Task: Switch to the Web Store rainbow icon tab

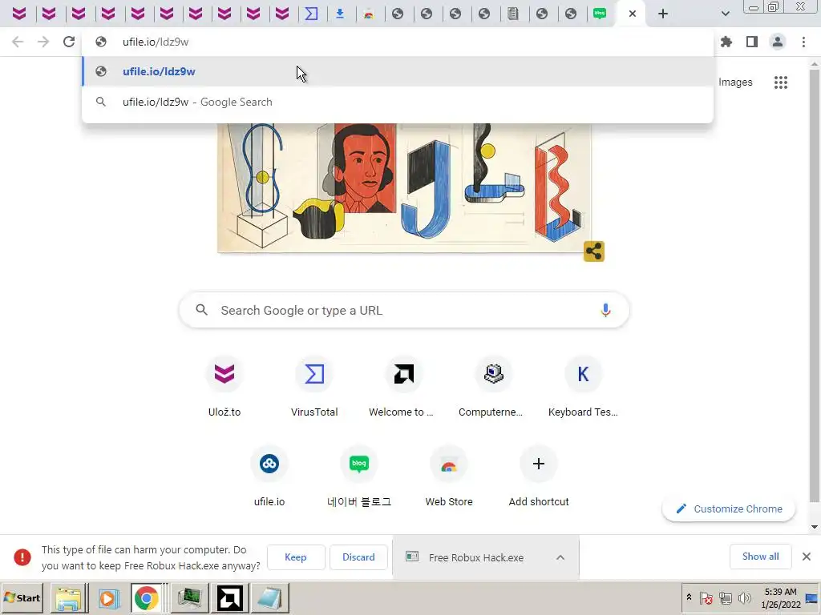Action: tap(369, 14)
